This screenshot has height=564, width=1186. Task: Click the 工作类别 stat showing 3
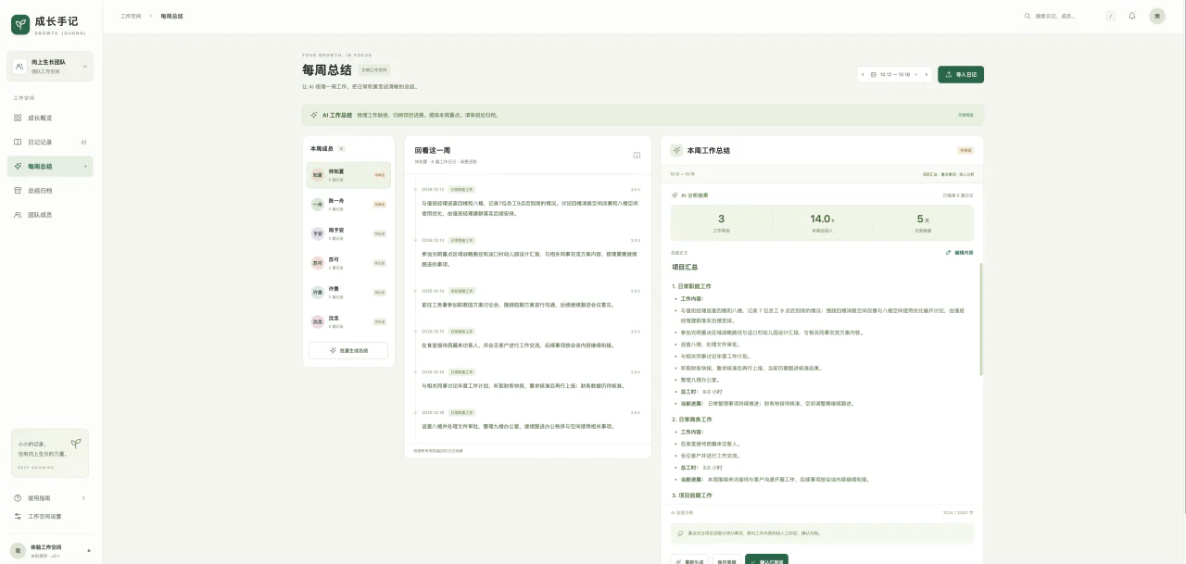[x=721, y=223]
